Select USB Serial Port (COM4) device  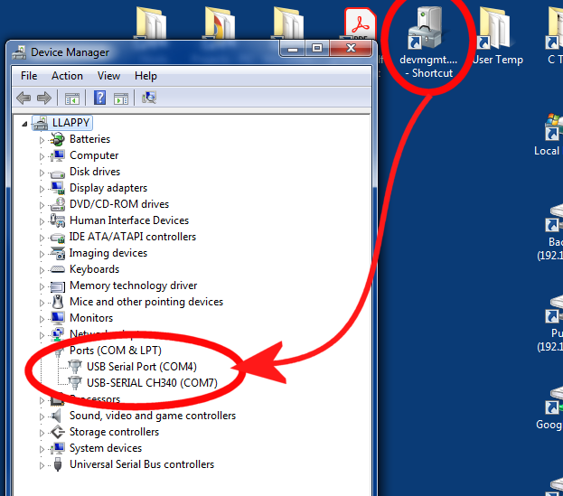pos(141,367)
